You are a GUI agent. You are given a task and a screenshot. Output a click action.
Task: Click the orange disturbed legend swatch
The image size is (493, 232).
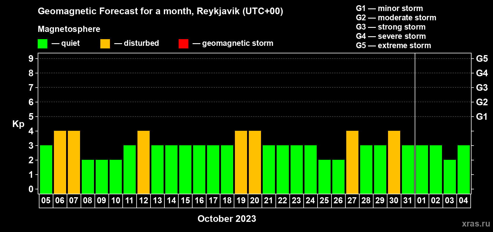(105, 44)
